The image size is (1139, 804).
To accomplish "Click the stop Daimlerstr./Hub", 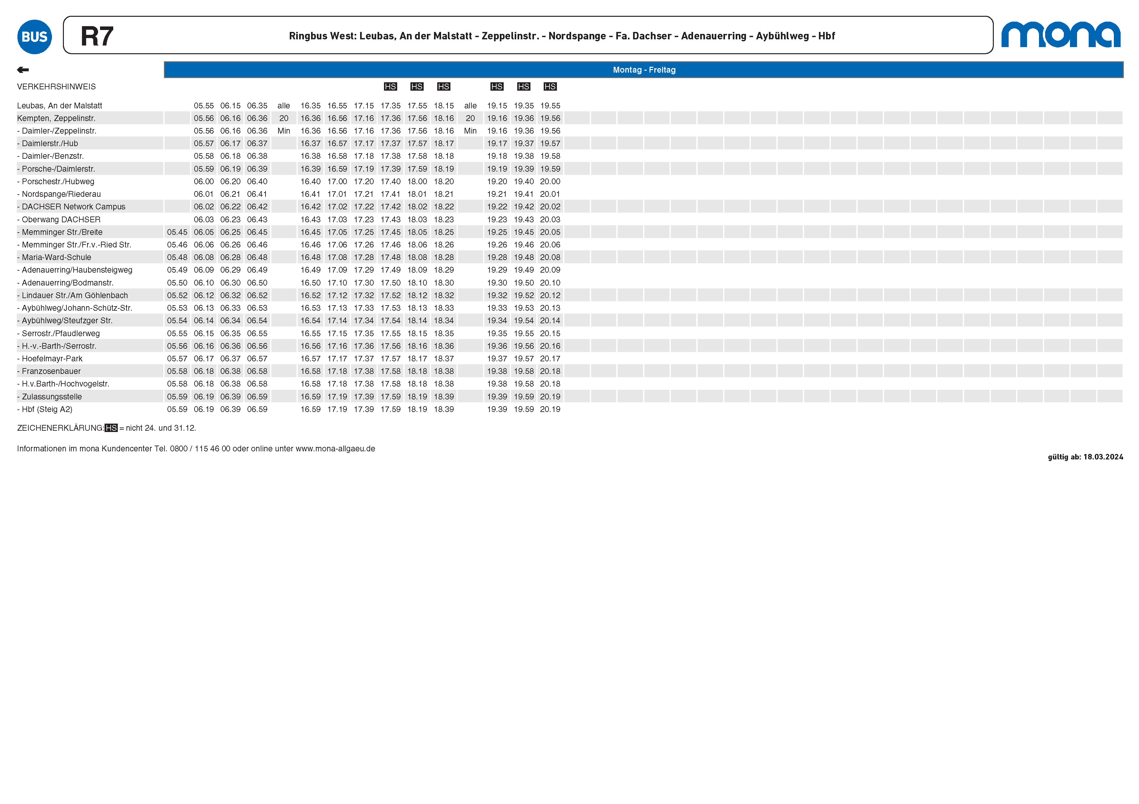I will tap(48, 143).
